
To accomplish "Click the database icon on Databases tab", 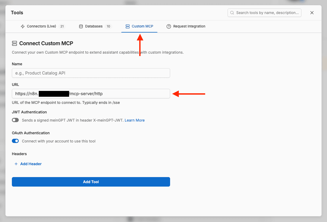I will (81, 26).
